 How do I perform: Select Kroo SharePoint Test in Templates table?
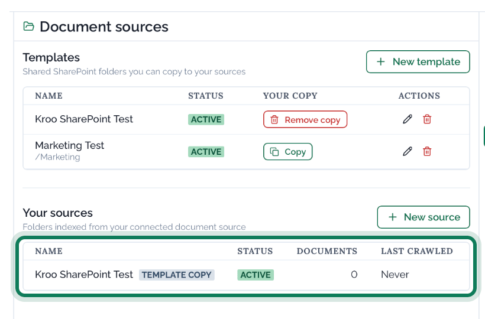84,119
